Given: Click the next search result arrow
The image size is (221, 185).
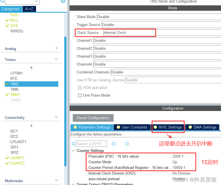Looking at the screenshot, I should coord(127,144).
